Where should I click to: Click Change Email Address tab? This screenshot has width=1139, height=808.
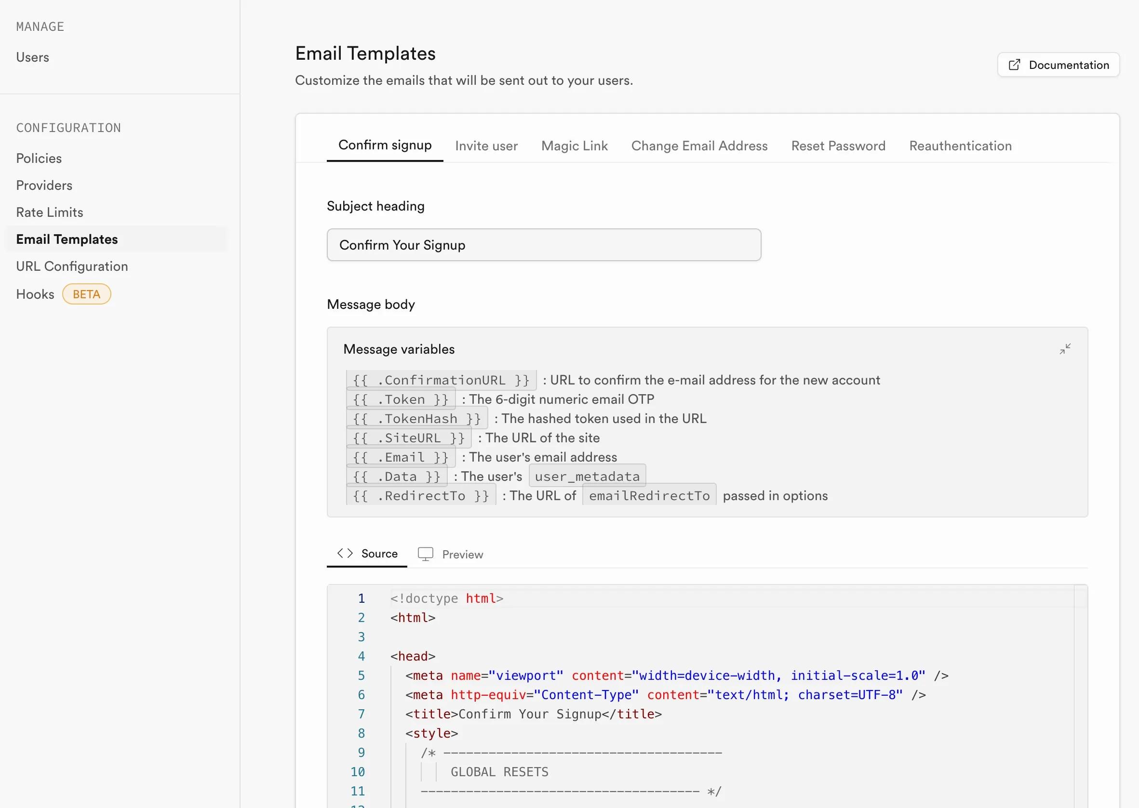700,146
